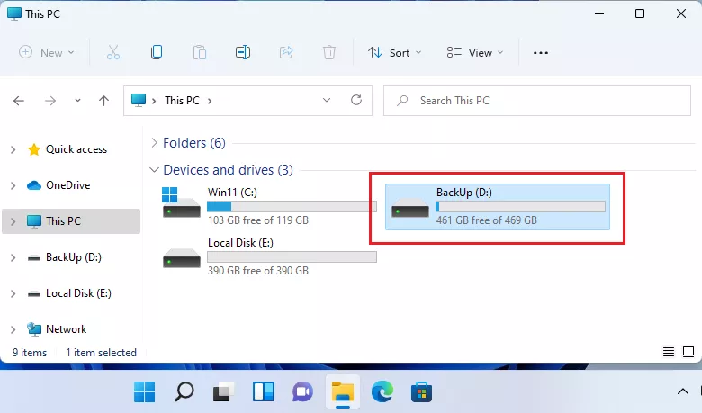Select This PC in navigation pane

point(63,221)
